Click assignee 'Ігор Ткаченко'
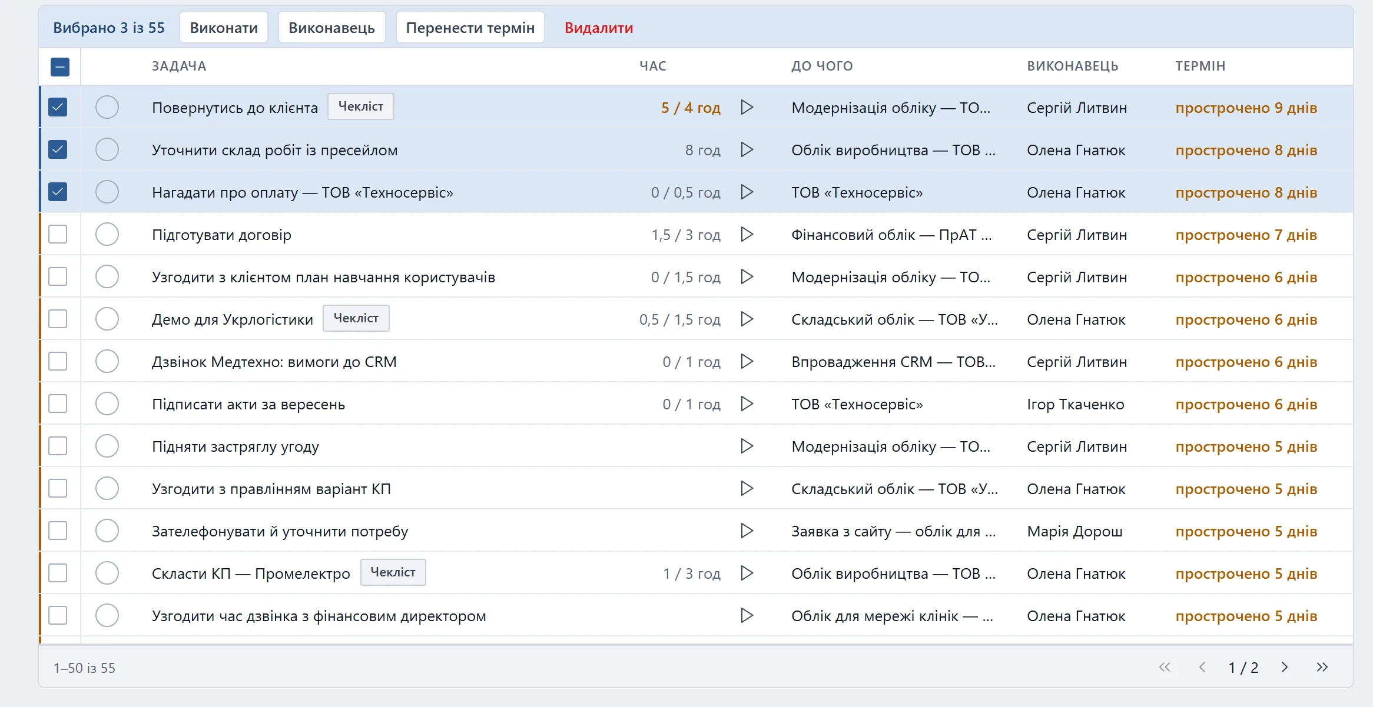This screenshot has height=707, width=1373. tap(1076, 404)
